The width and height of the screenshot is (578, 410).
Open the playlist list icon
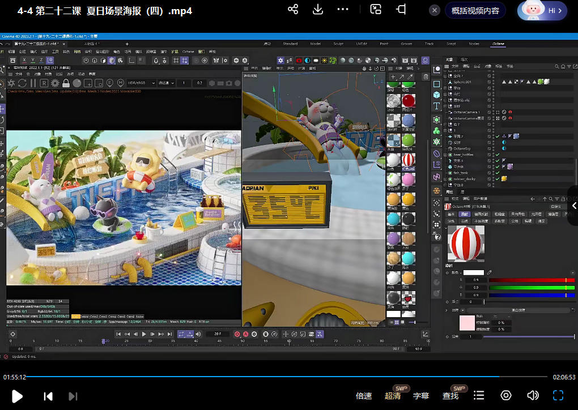coord(479,395)
